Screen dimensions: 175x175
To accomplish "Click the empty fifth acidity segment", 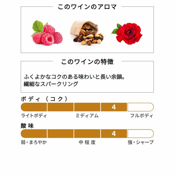I will click(x=140, y=133).
